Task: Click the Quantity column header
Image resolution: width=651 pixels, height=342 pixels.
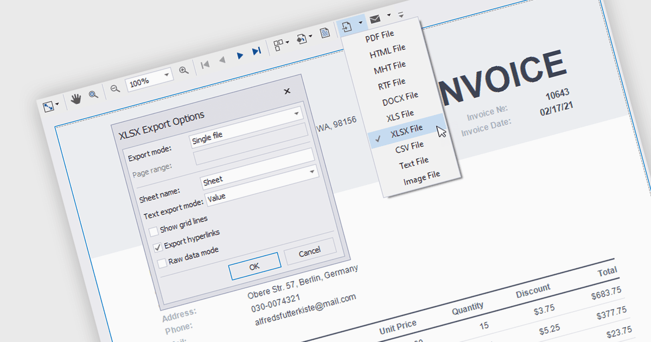Action: [x=468, y=307]
